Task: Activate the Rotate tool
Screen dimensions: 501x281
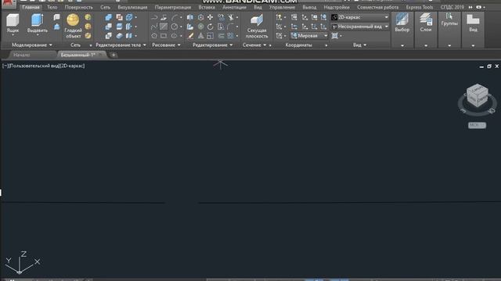Action: tap(211, 27)
